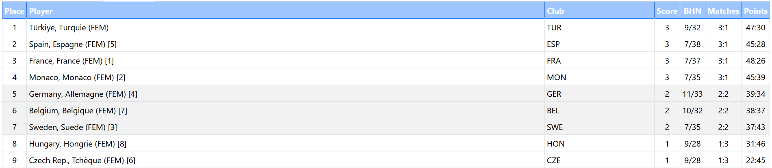Click Spain, Espagne (FEM) [5] player name

point(73,44)
